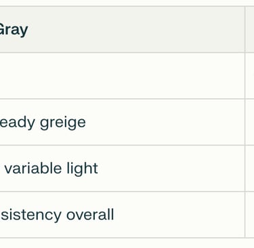Click the vertical column divider beside the Gray header
The height and width of the screenshot is (248, 254).
[x=245, y=29]
